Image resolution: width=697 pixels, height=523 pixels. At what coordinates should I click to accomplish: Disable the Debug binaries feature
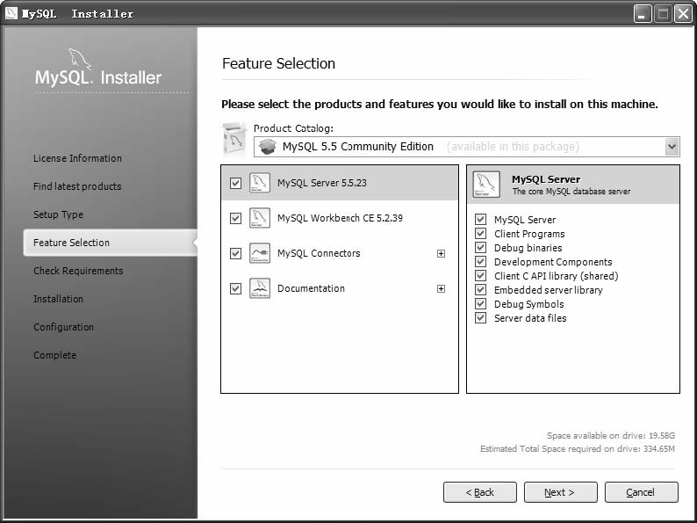pyautogui.click(x=480, y=247)
